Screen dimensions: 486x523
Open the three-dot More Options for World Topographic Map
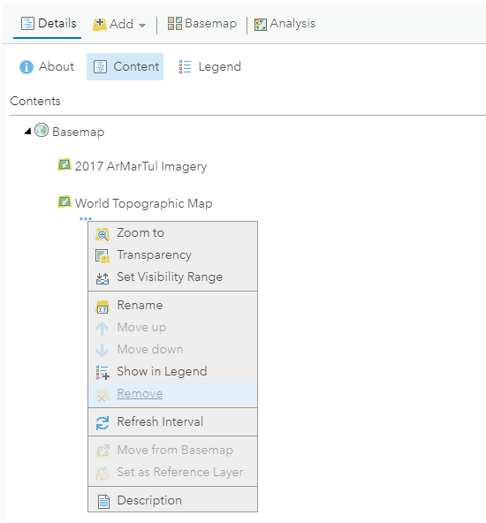tap(86, 219)
